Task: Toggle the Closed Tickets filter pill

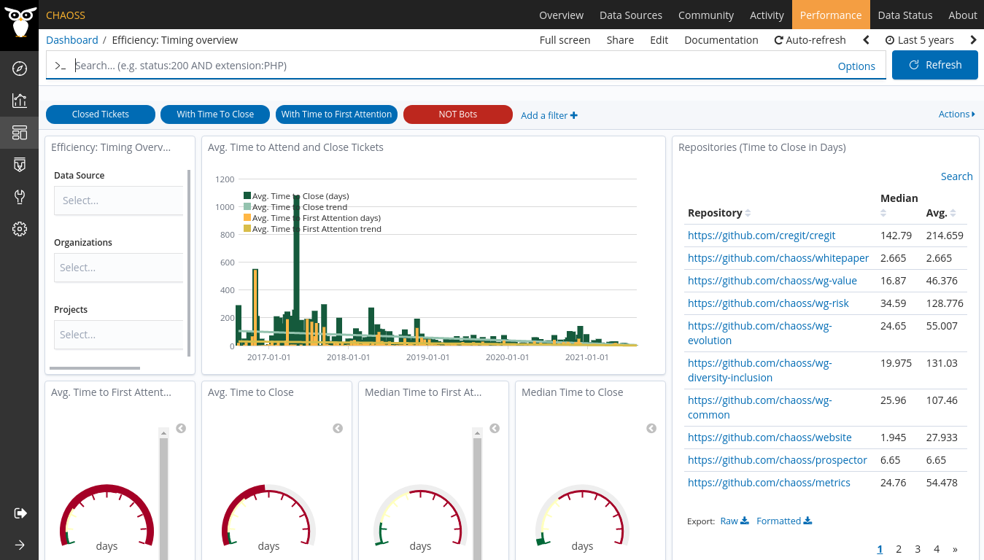Action: coord(101,114)
